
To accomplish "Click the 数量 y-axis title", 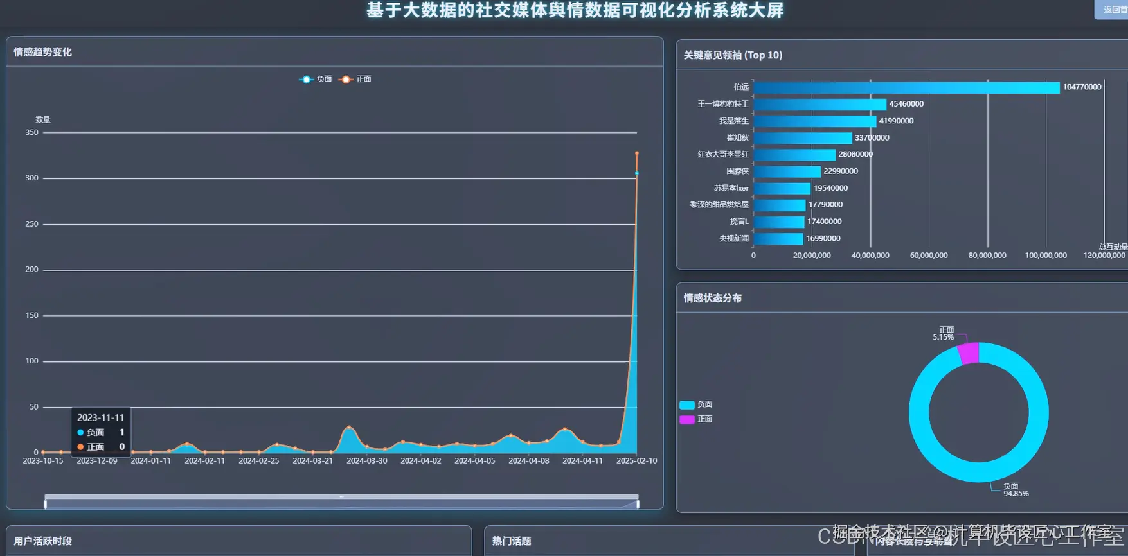I will click(43, 120).
